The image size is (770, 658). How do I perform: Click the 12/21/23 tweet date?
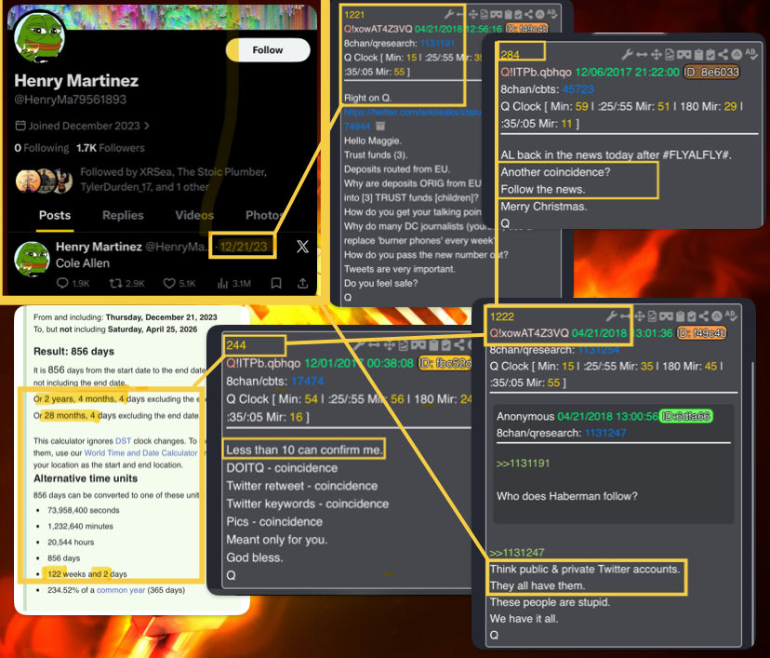tap(243, 247)
